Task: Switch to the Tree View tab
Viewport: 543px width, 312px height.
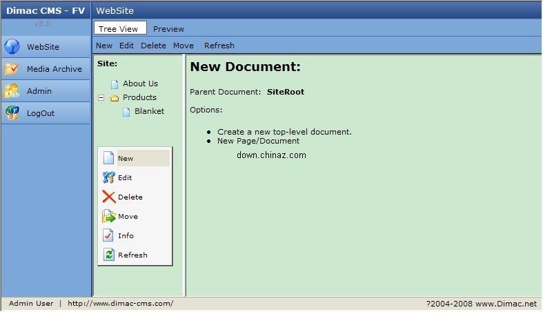Action: 120,28
